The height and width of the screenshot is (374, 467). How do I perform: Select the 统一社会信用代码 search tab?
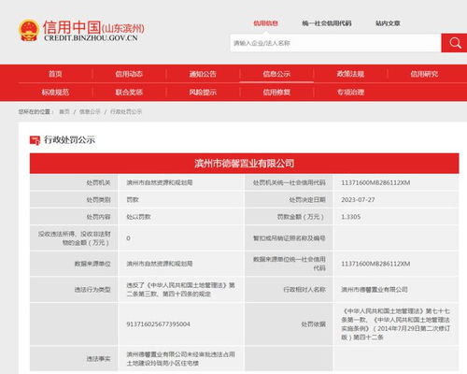tap(327, 23)
